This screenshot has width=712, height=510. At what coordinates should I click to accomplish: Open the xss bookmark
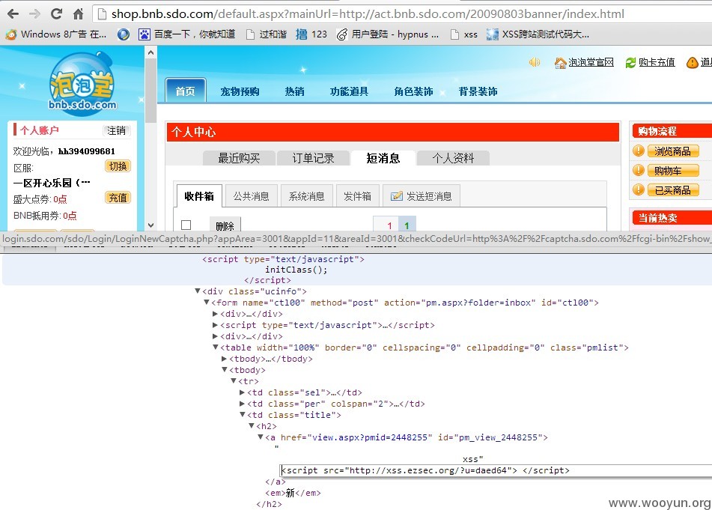click(463, 34)
